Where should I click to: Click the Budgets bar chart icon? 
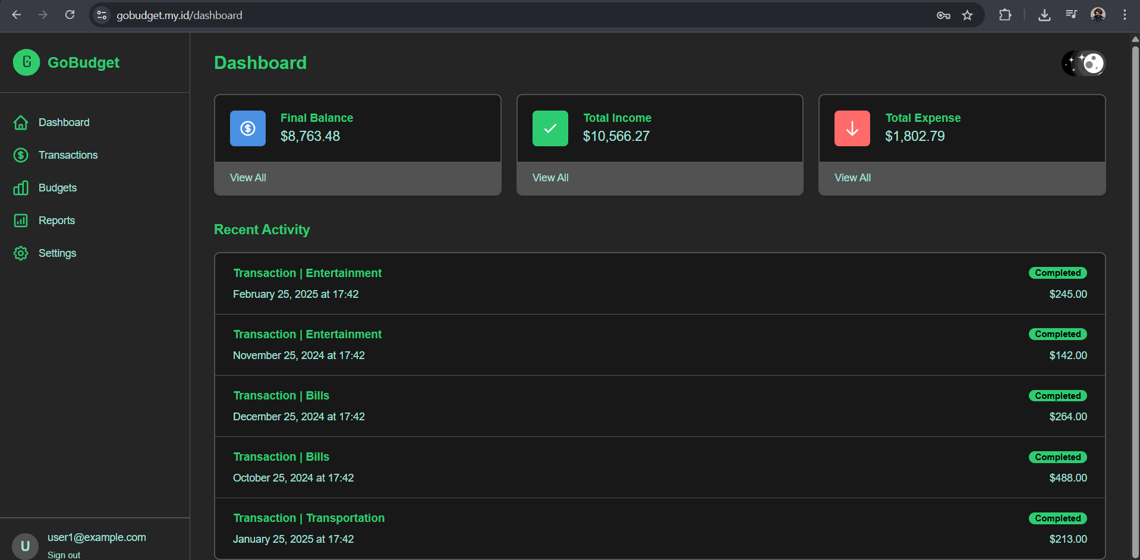coord(21,188)
